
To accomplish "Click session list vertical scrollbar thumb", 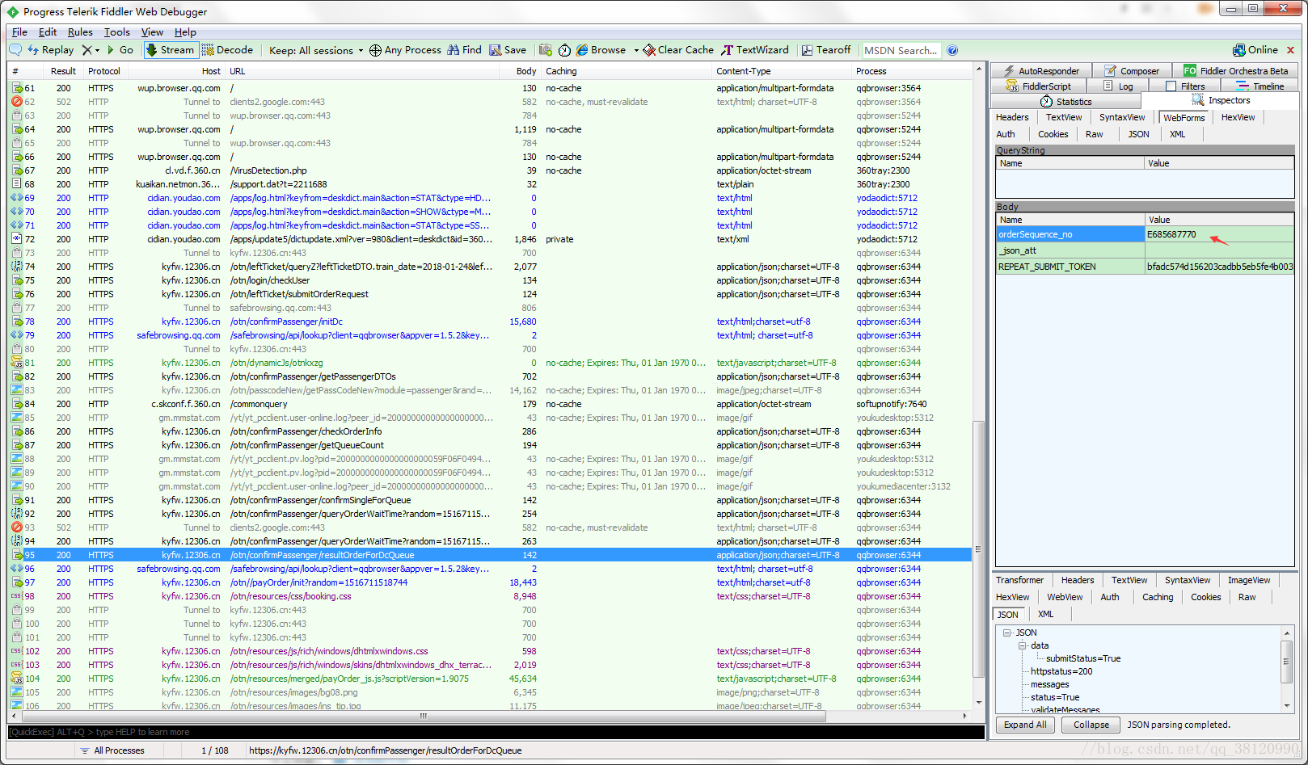I will (x=978, y=549).
